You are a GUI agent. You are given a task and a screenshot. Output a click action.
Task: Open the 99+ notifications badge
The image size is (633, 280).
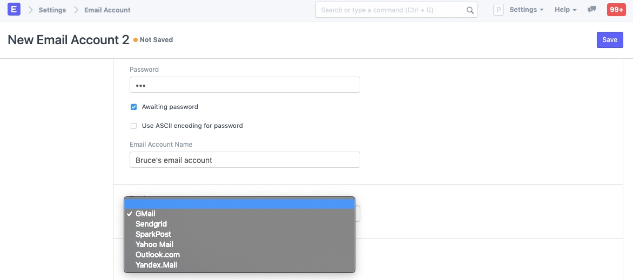pyautogui.click(x=616, y=10)
